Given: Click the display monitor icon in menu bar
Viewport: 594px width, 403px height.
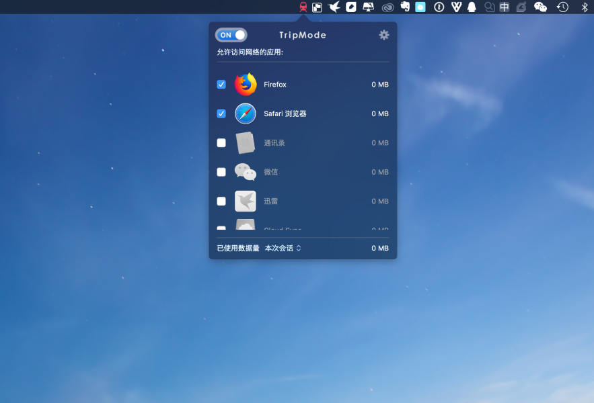Looking at the screenshot, I should point(368,7).
